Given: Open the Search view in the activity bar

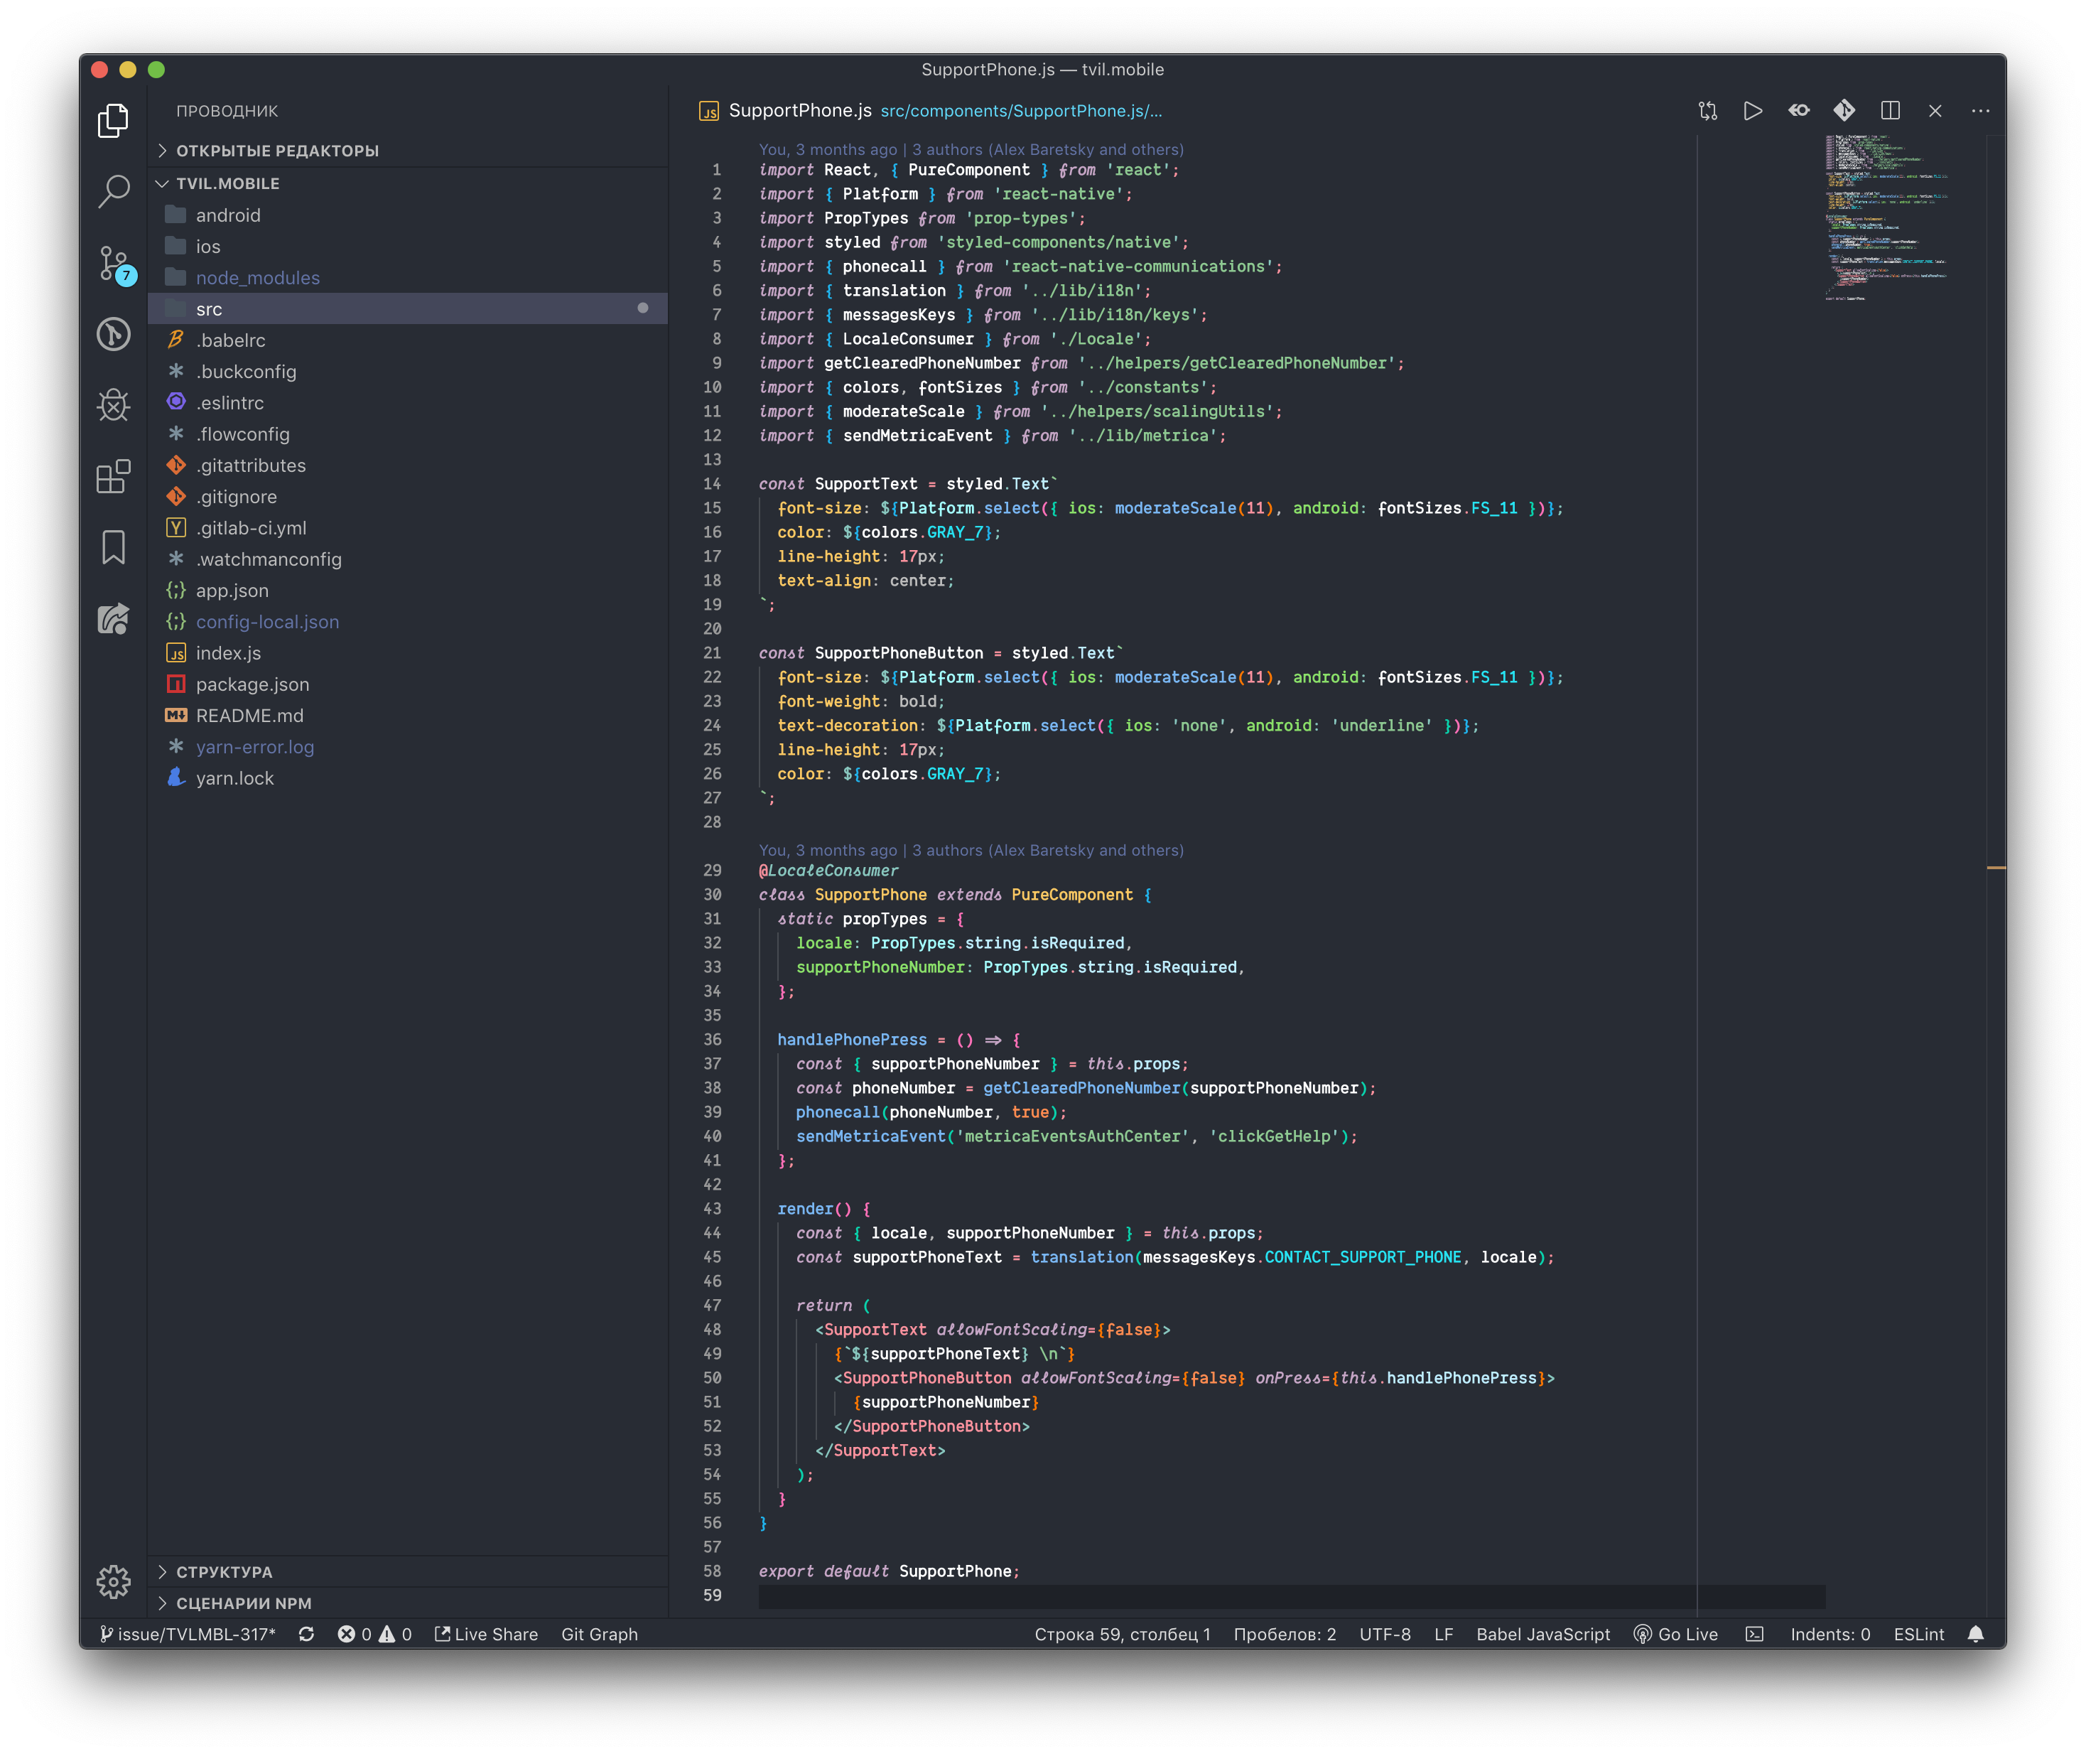Looking at the screenshot, I should click(x=113, y=191).
